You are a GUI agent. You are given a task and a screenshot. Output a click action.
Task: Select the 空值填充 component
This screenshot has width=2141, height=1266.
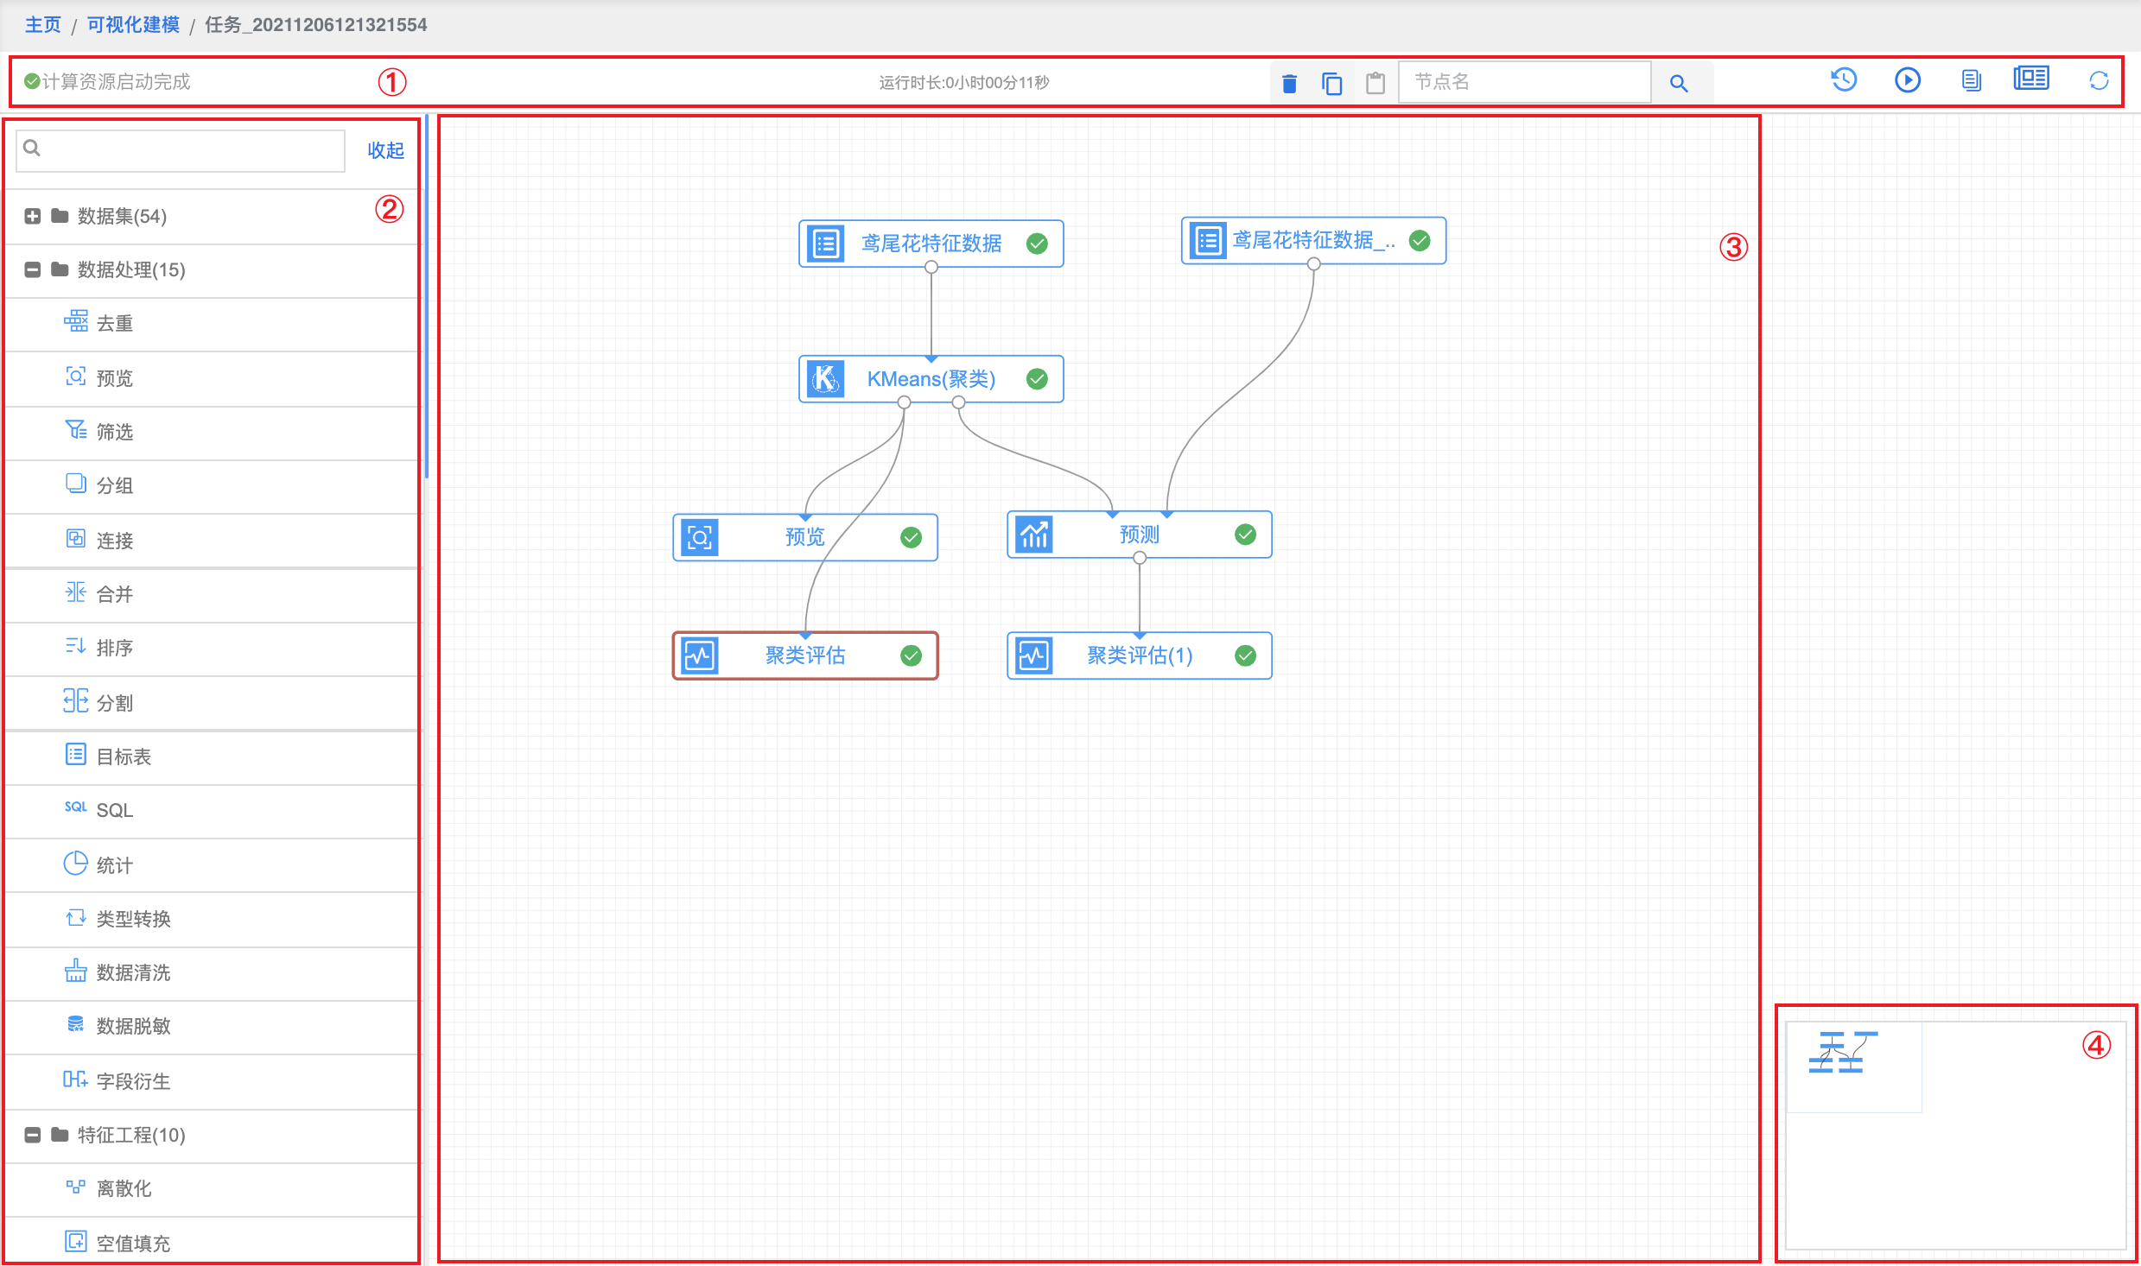(x=212, y=1242)
